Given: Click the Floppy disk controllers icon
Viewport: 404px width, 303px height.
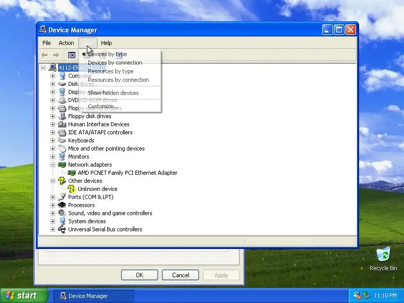Looking at the screenshot, I should [62, 108].
